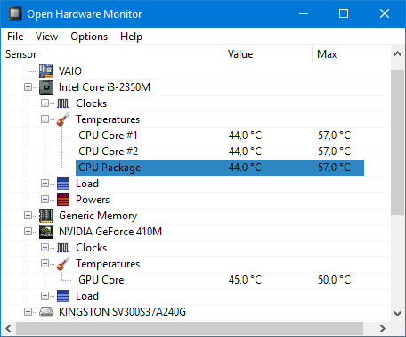Click the GPU Load blue bars icon

[63, 296]
